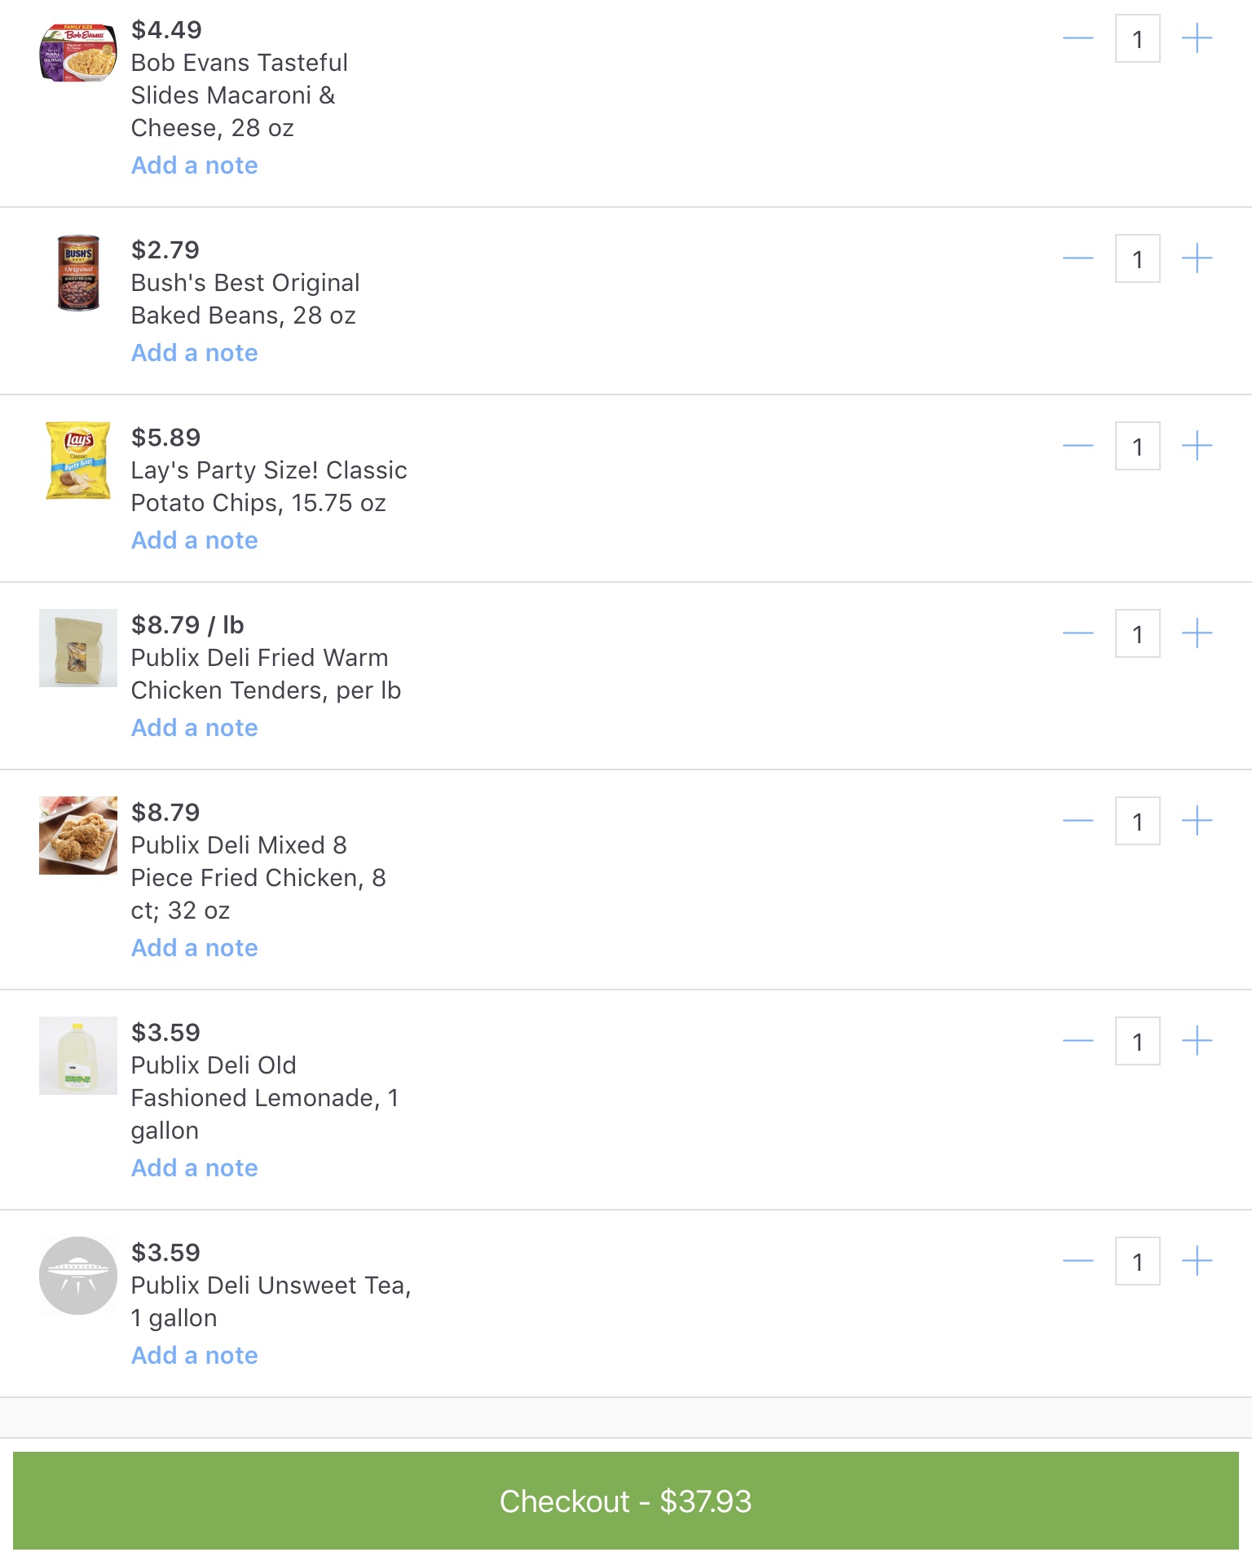Decrease quantity of Lay's Party Size Chips

pyautogui.click(x=1078, y=446)
